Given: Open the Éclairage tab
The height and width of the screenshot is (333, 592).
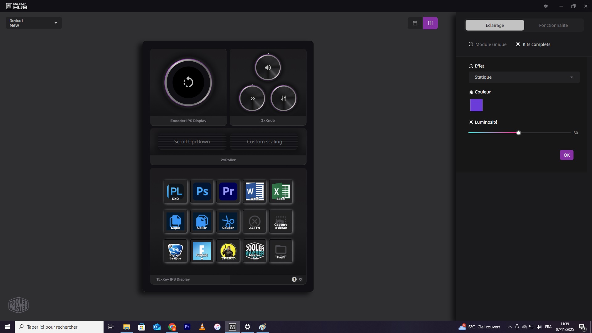Looking at the screenshot, I should (495, 25).
